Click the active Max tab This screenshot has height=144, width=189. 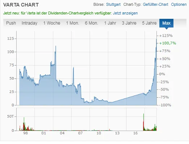click(166, 23)
